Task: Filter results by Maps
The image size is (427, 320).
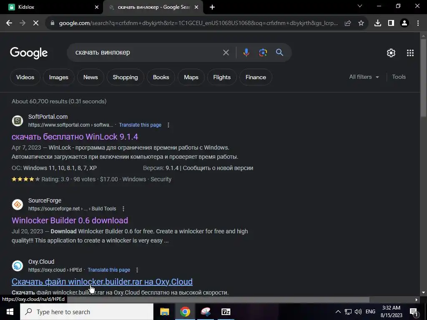Action: tap(191, 77)
